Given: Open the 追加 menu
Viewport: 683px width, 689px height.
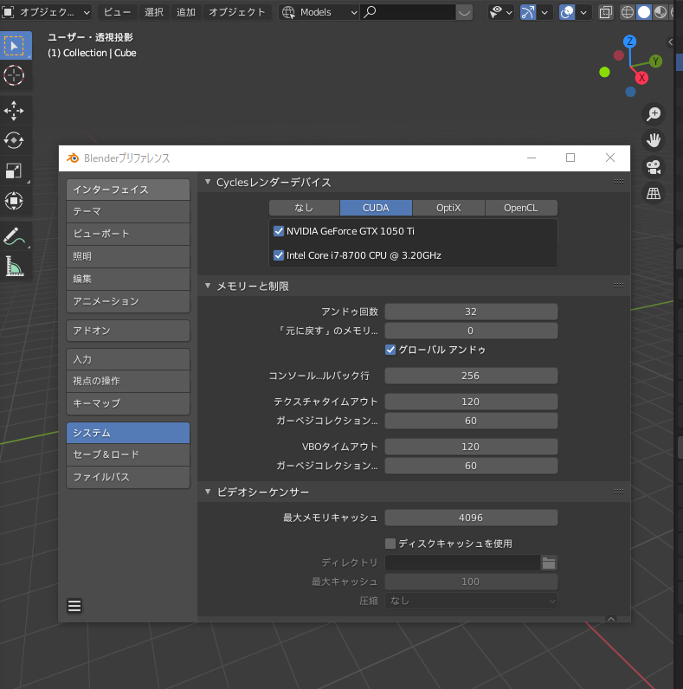Looking at the screenshot, I should [186, 12].
